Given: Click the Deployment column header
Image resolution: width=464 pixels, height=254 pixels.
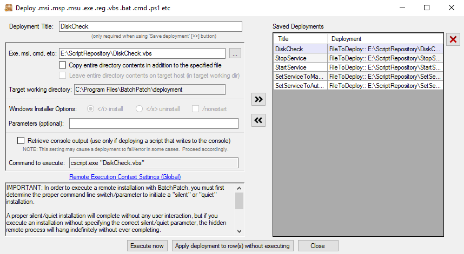Looking at the screenshot, I should pyautogui.click(x=385, y=39).
